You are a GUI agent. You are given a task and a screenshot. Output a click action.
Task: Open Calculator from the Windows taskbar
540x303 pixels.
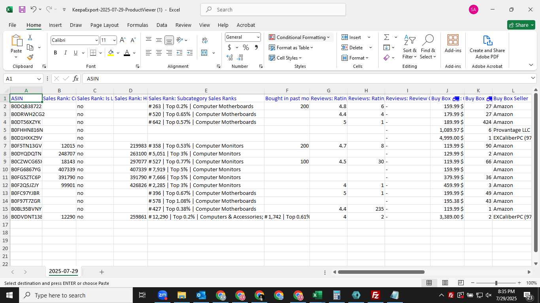click(337, 295)
